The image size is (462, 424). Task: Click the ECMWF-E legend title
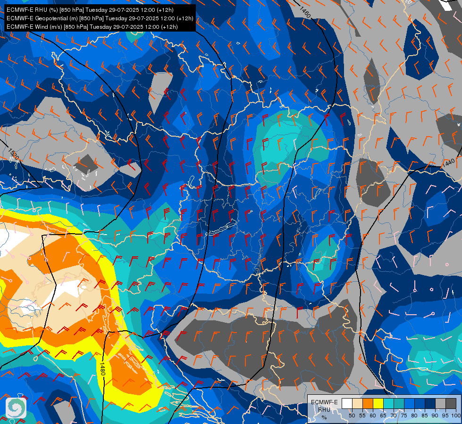point(324,402)
